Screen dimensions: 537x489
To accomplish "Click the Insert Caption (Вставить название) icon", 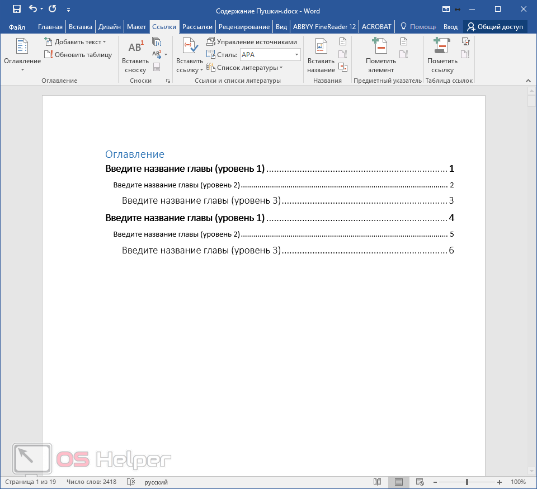I will tap(321, 47).
